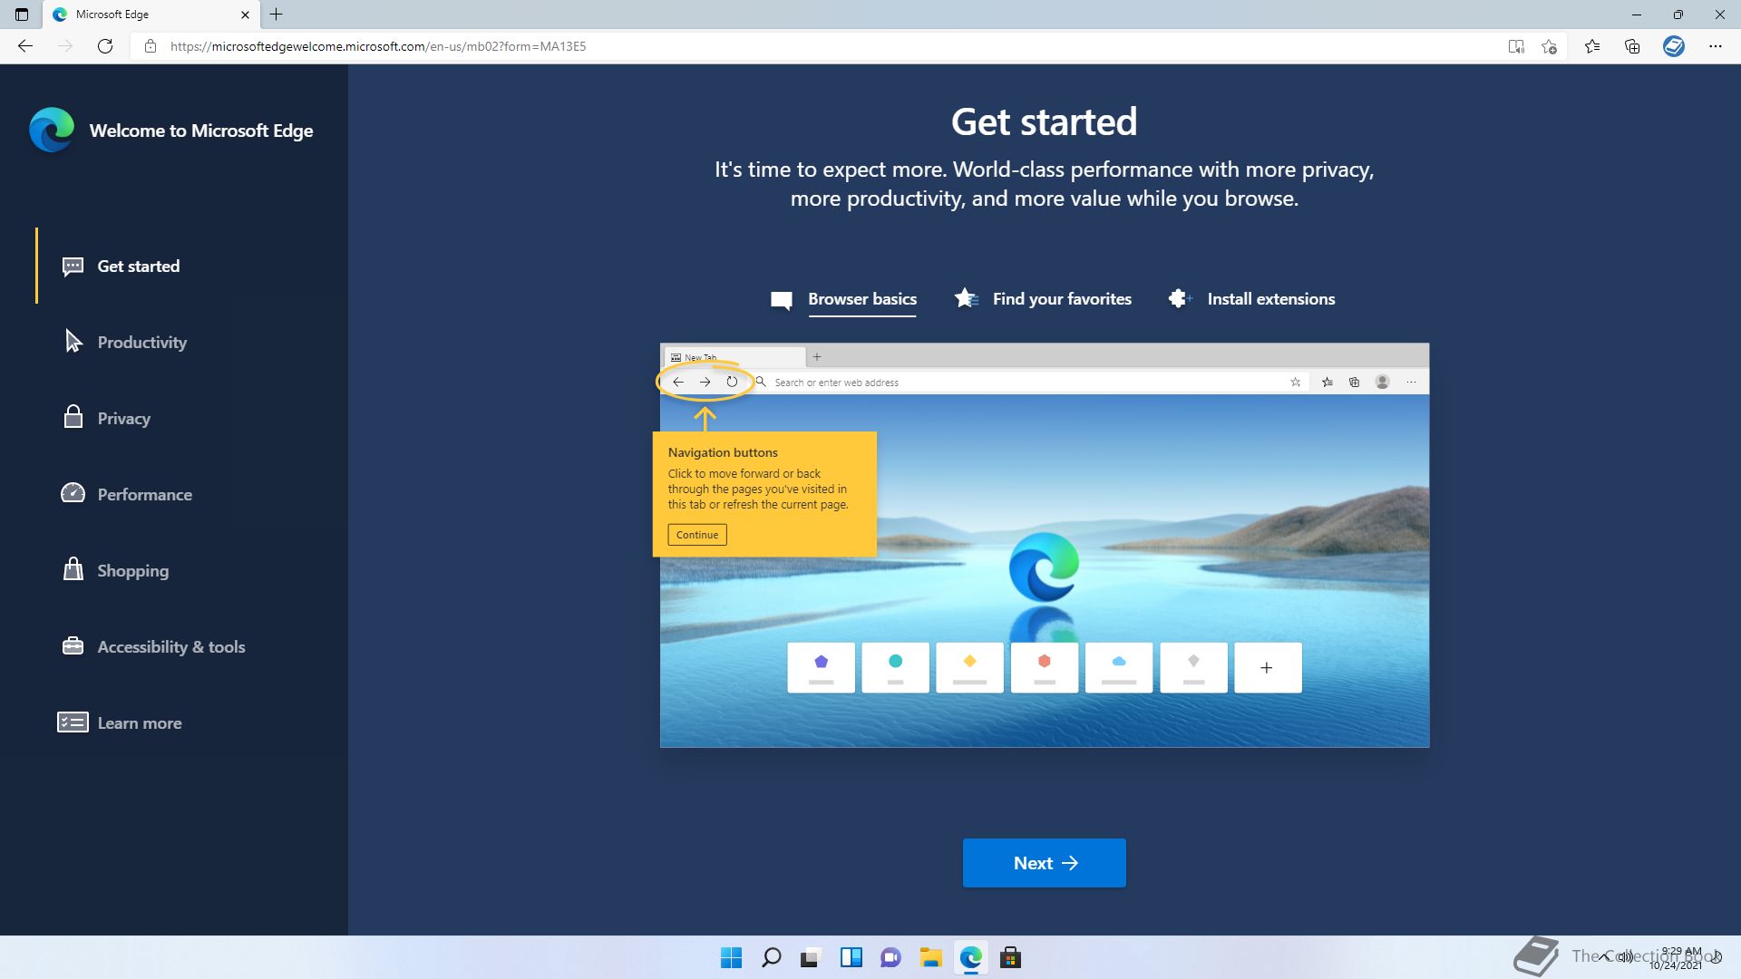The height and width of the screenshot is (979, 1741).
Task: Open taskbar Search
Action: pyautogui.click(x=771, y=958)
